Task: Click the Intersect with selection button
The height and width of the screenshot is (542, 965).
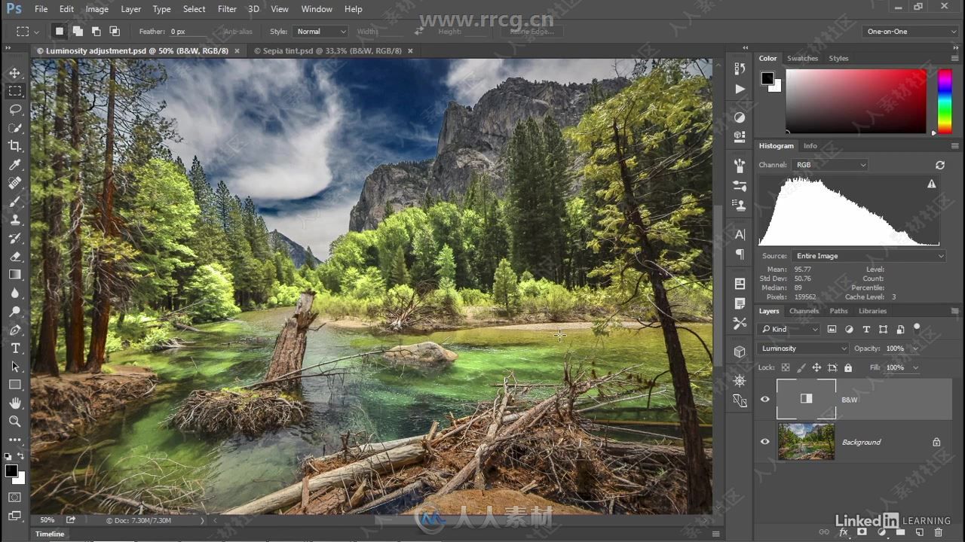Action: pos(115,32)
